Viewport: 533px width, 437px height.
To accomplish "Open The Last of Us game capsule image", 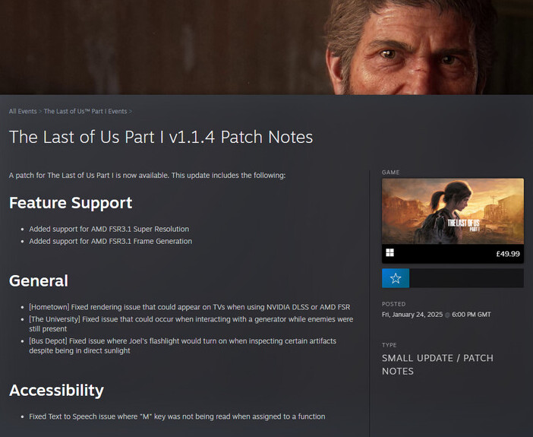I will (453, 211).
